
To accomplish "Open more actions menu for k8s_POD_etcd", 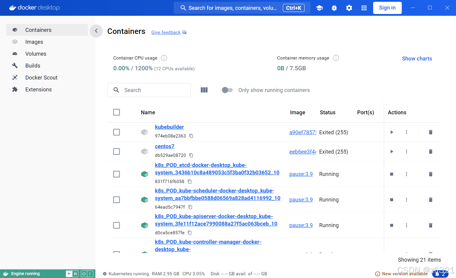I will coord(406,174).
